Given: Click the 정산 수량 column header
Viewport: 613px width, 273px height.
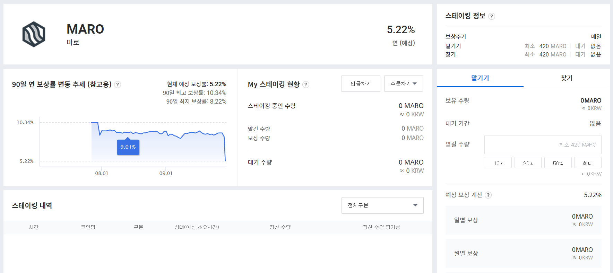Looking at the screenshot, I should [x=280, y=227].
